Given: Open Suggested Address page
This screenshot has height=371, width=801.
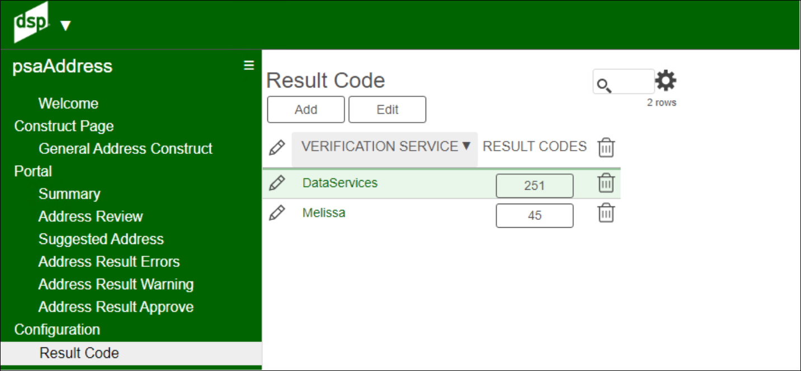Looking at the screenshot, I should click(x=101, y=239).
